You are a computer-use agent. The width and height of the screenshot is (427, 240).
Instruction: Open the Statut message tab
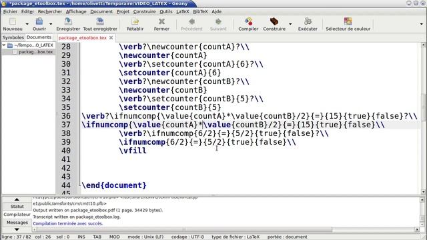click(17, 207)
